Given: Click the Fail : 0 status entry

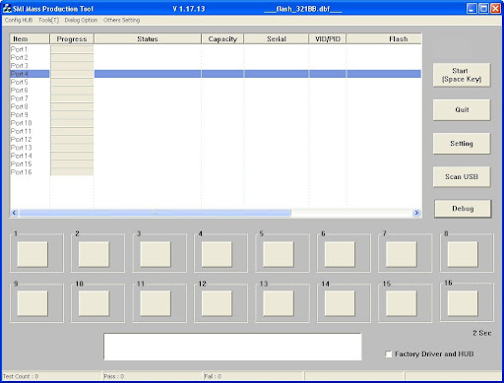Looking at the screenshot, I should 213,376.
